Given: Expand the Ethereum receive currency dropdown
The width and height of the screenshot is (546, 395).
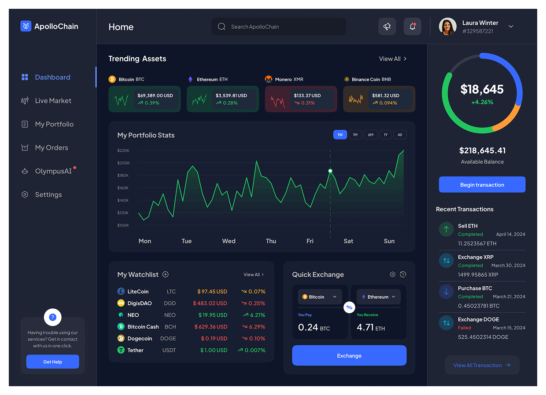Looking at the screenshot, I should (379, 297).
